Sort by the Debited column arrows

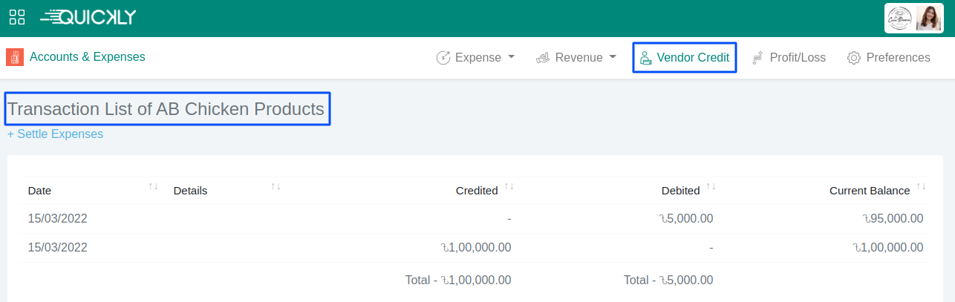(x=711, y=186)
